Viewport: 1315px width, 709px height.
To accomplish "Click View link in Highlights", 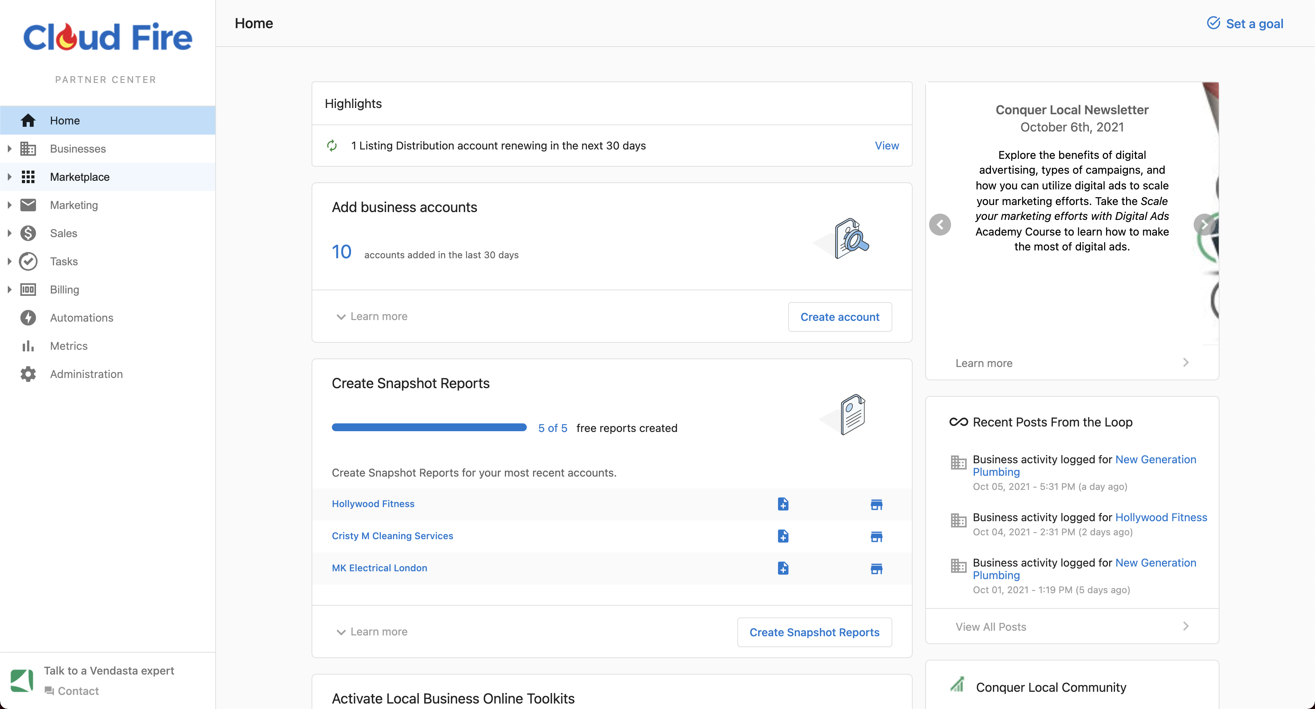I will pyautogui.click(x=887, y=146).
